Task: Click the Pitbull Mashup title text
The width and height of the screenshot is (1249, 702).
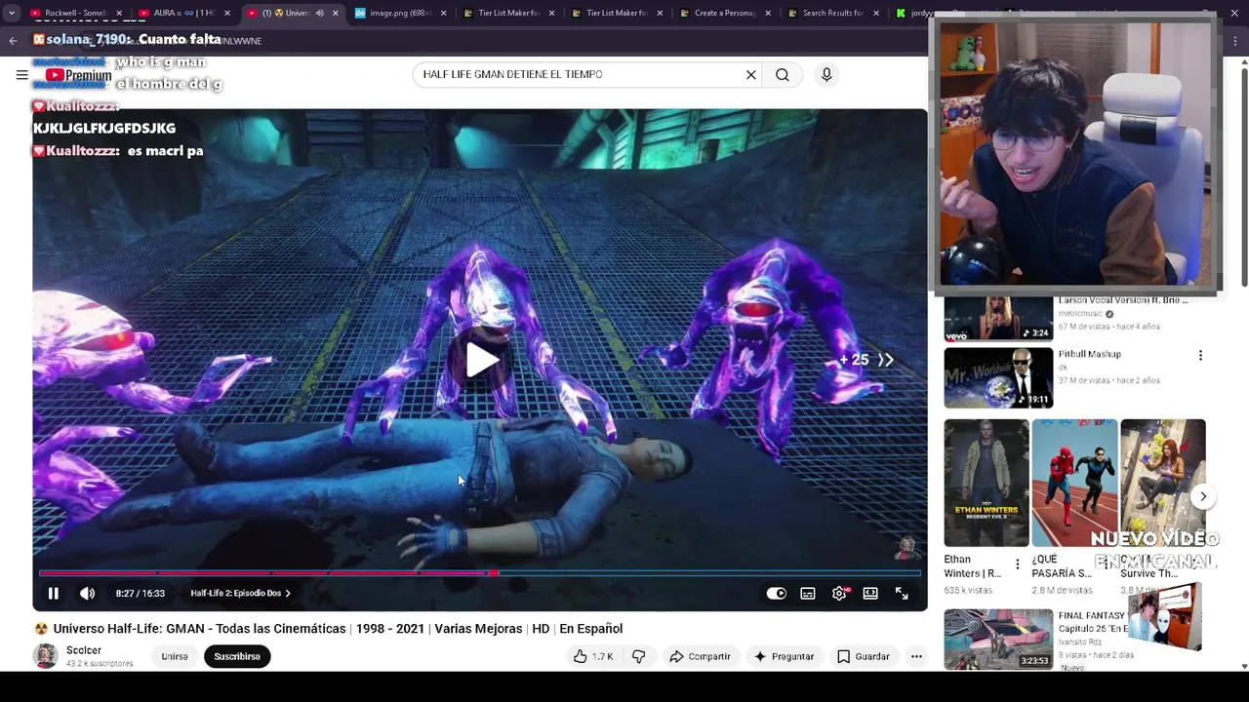Action: point(1090,354)
